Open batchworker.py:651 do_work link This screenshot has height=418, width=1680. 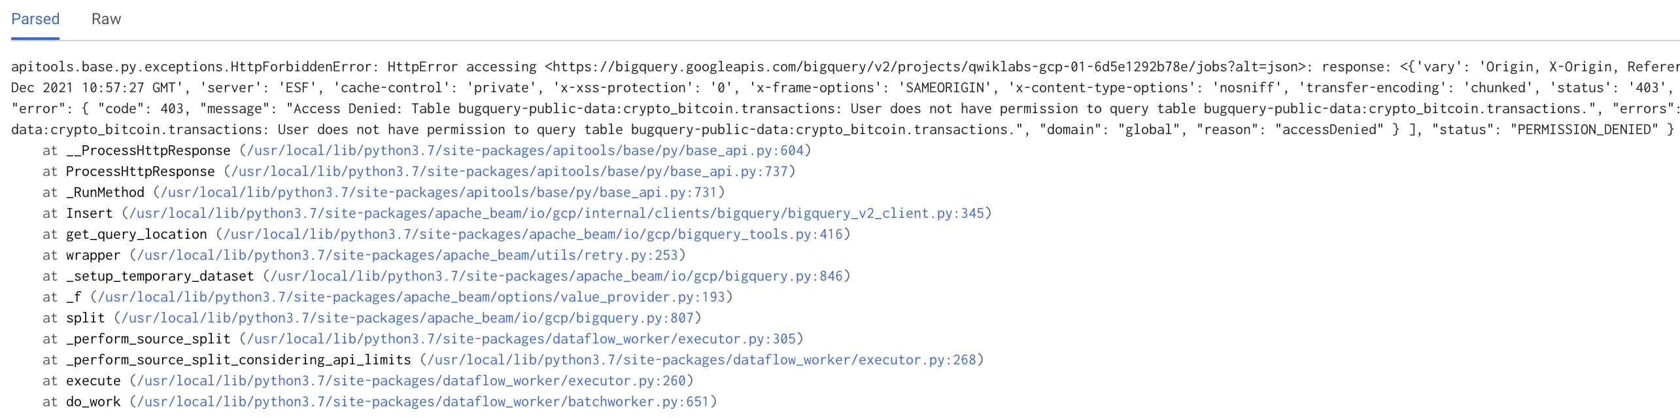pos(423,402)
